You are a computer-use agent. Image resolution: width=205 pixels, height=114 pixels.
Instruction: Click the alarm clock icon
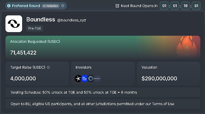point(117,6)
